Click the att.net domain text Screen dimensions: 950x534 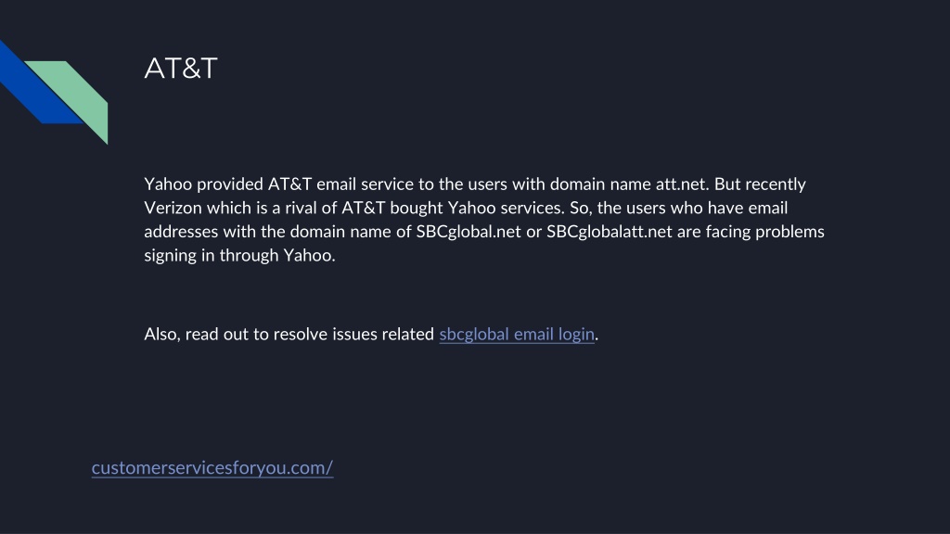point(682,184)
